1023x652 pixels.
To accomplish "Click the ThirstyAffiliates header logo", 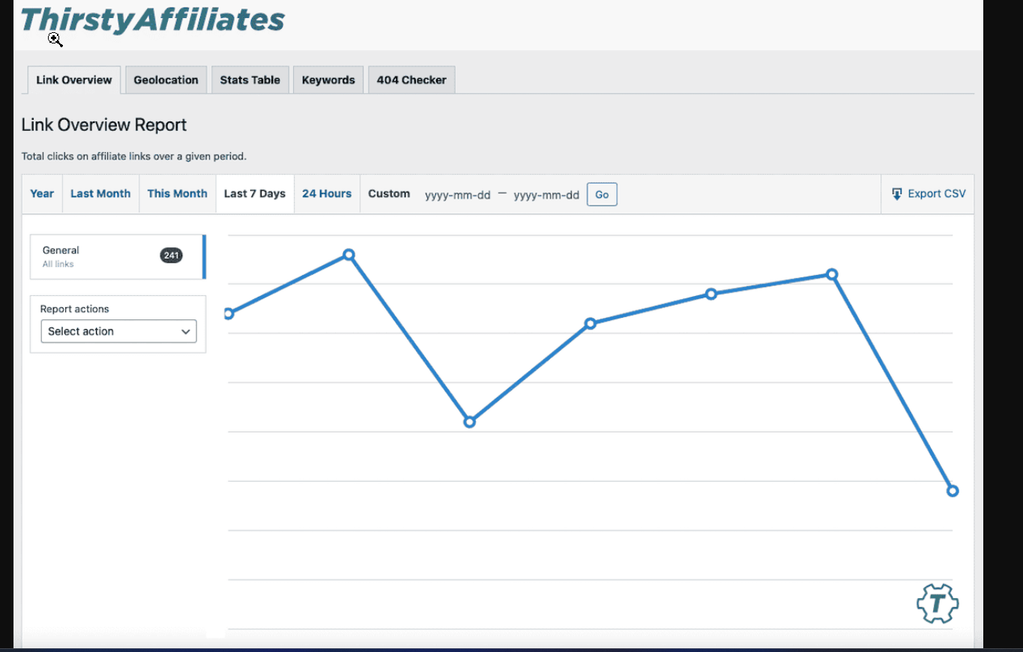I will point(152,20).
